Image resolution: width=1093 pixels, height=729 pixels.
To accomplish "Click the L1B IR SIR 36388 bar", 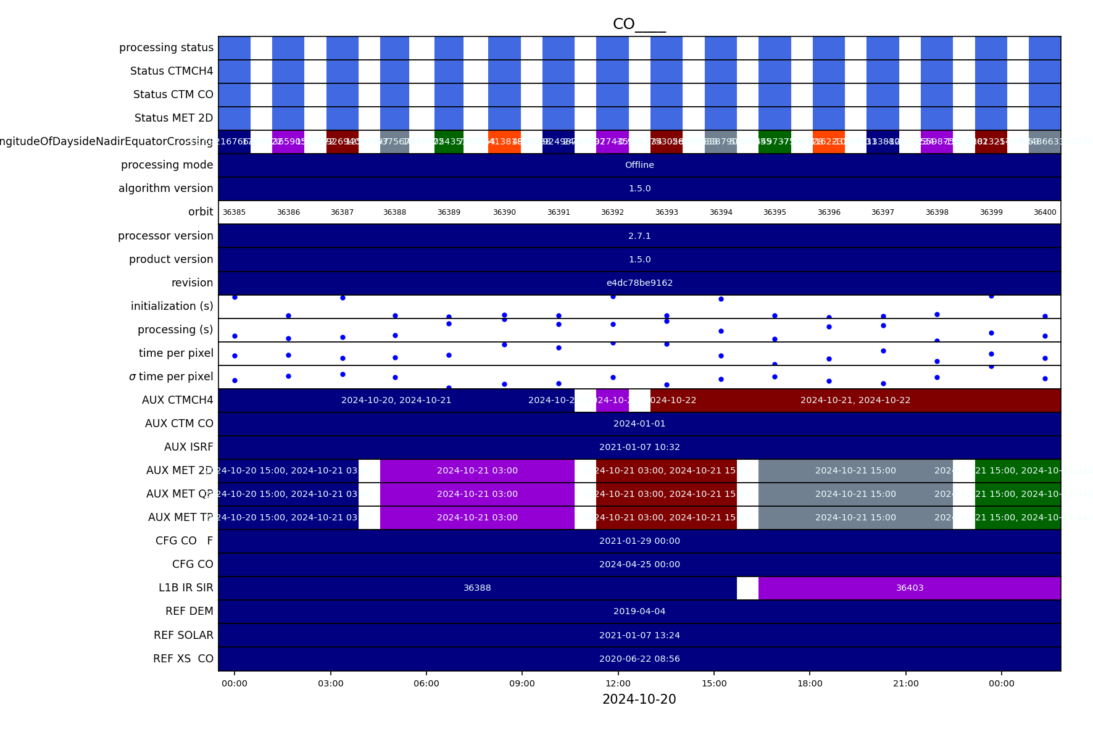I will [x=477, y=588].
